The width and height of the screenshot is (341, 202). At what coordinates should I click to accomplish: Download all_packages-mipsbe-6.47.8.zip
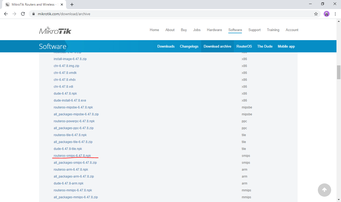[x=76, y=114]
